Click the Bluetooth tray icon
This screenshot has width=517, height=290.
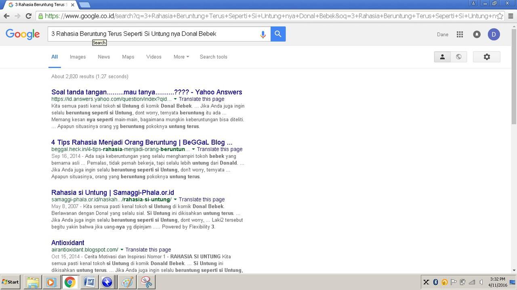pos(435,282)
